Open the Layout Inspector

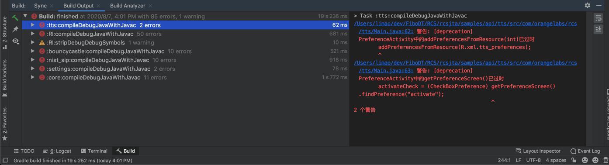(x=538, y=151)
